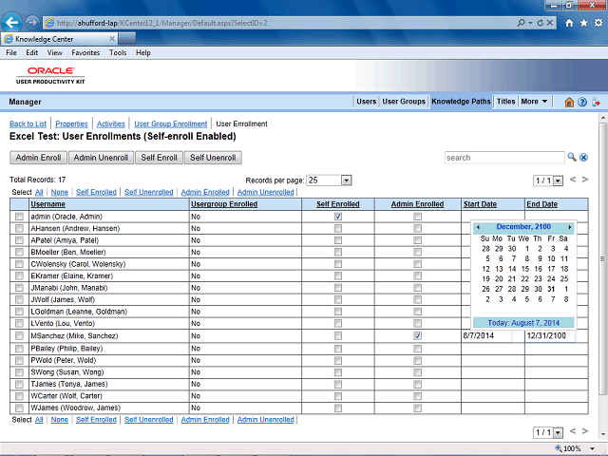
Task: Go to next page arrow below table
Action: pyautogui.click(x=585, y=430)
